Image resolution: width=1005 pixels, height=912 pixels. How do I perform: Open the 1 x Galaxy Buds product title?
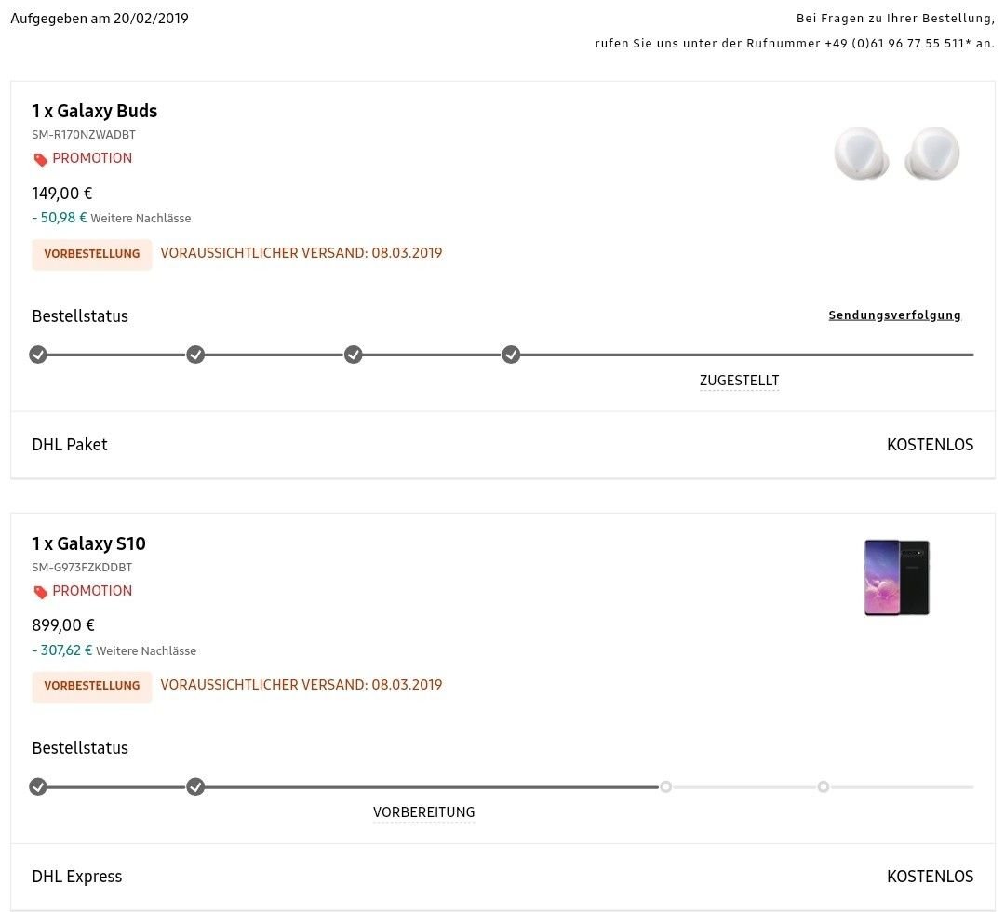coord(94,111)
